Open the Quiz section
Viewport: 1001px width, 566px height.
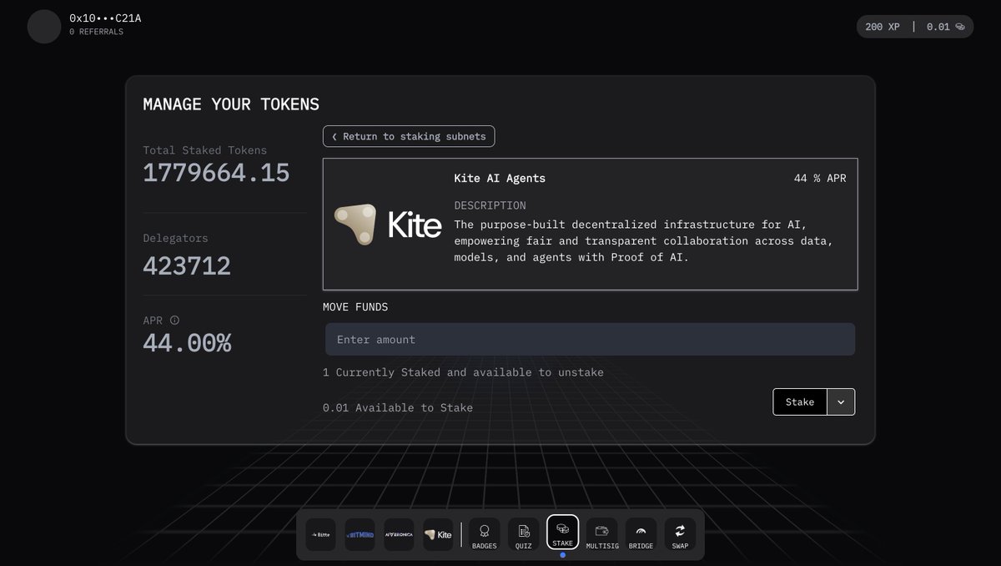pos(523,534)
